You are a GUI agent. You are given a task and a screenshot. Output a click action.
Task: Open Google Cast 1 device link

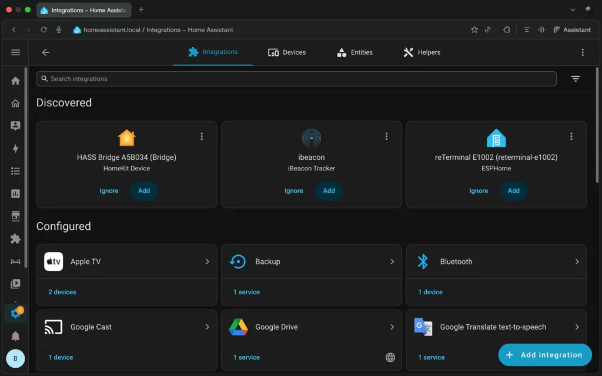61,357
